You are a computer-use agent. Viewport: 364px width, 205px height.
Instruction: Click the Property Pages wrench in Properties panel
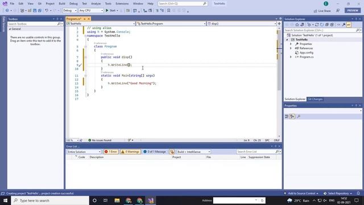pos(299,116)
